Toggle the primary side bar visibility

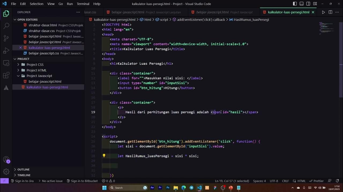pyautogui.click(x=295, y=4)
